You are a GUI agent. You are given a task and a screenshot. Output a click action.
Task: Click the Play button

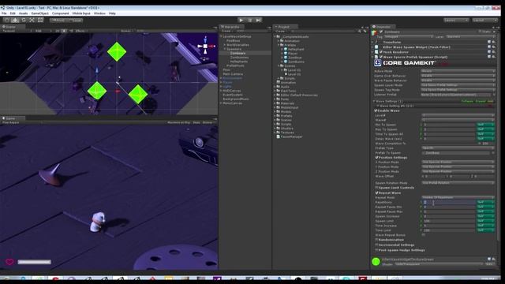pyautogui.click(x=241, y=21)
